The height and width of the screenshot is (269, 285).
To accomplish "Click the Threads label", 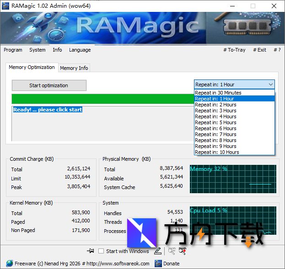I will (x=113, y=222).
